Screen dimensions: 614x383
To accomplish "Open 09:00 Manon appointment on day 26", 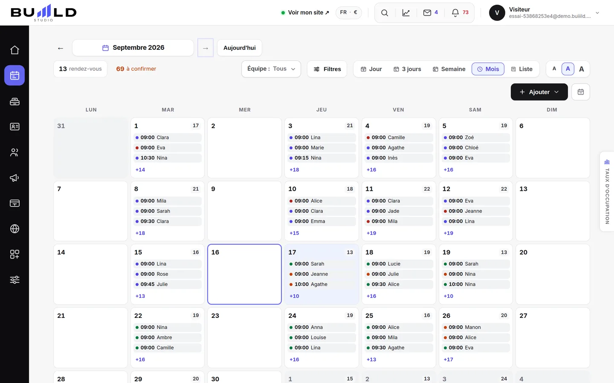I will point(476,327).
